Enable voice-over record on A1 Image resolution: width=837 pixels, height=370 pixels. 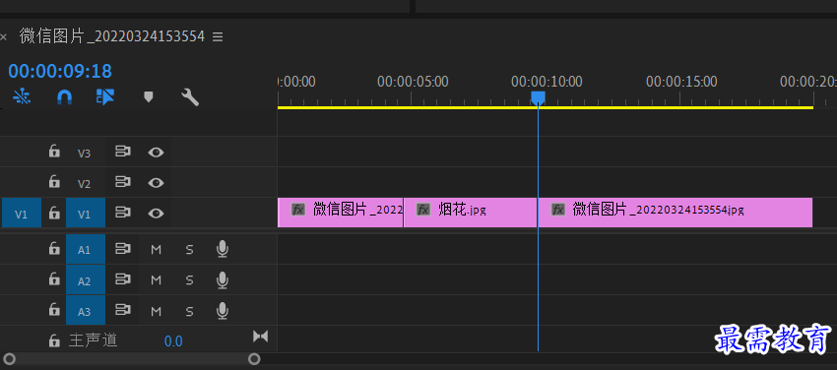(x=223, y=248)
